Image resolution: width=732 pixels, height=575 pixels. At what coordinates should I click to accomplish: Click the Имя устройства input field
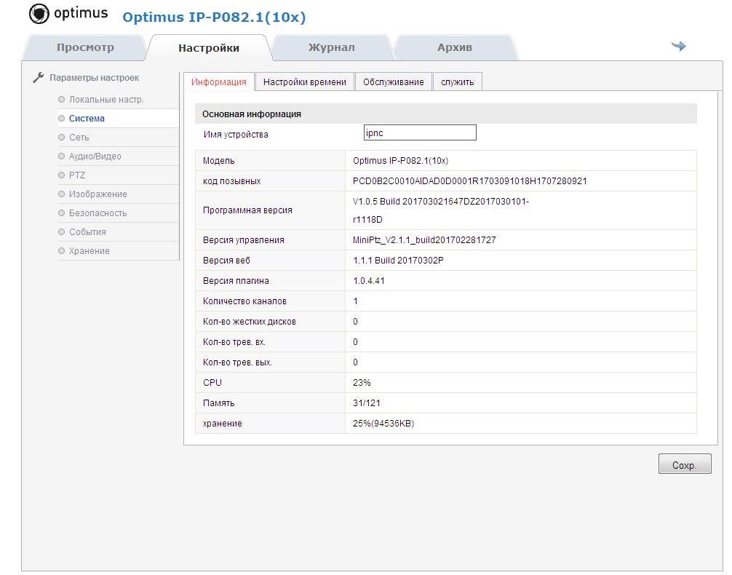pos(420,132)
